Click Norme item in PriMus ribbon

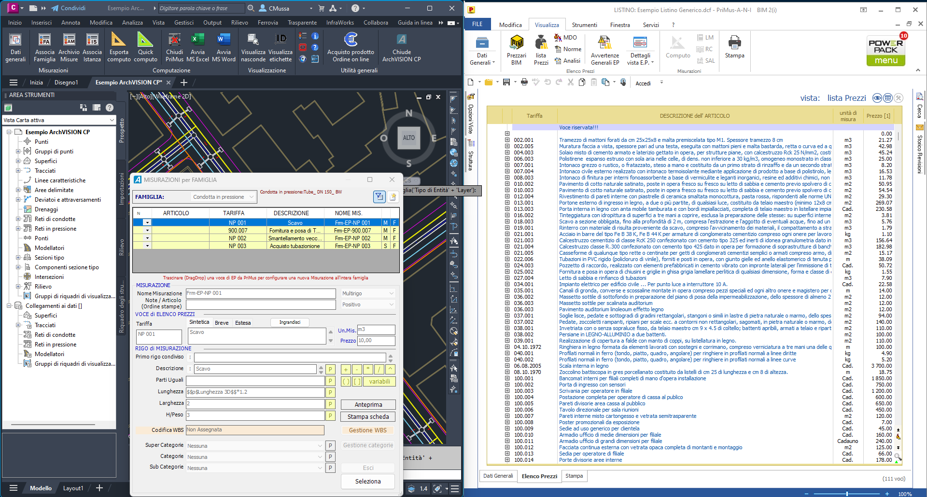pos(568,49)
